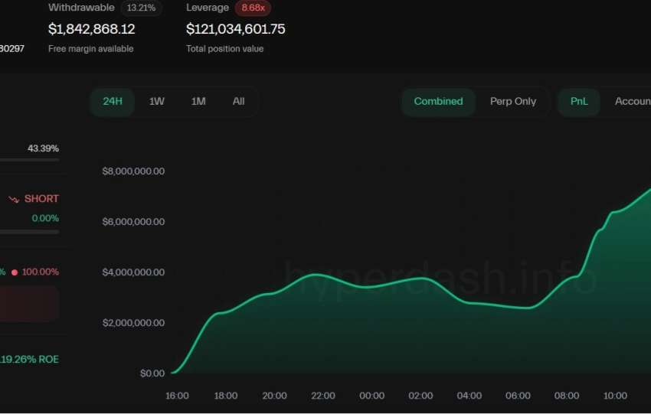
Task: Click the 19.26% ROE value
Action: coord(29,359)
